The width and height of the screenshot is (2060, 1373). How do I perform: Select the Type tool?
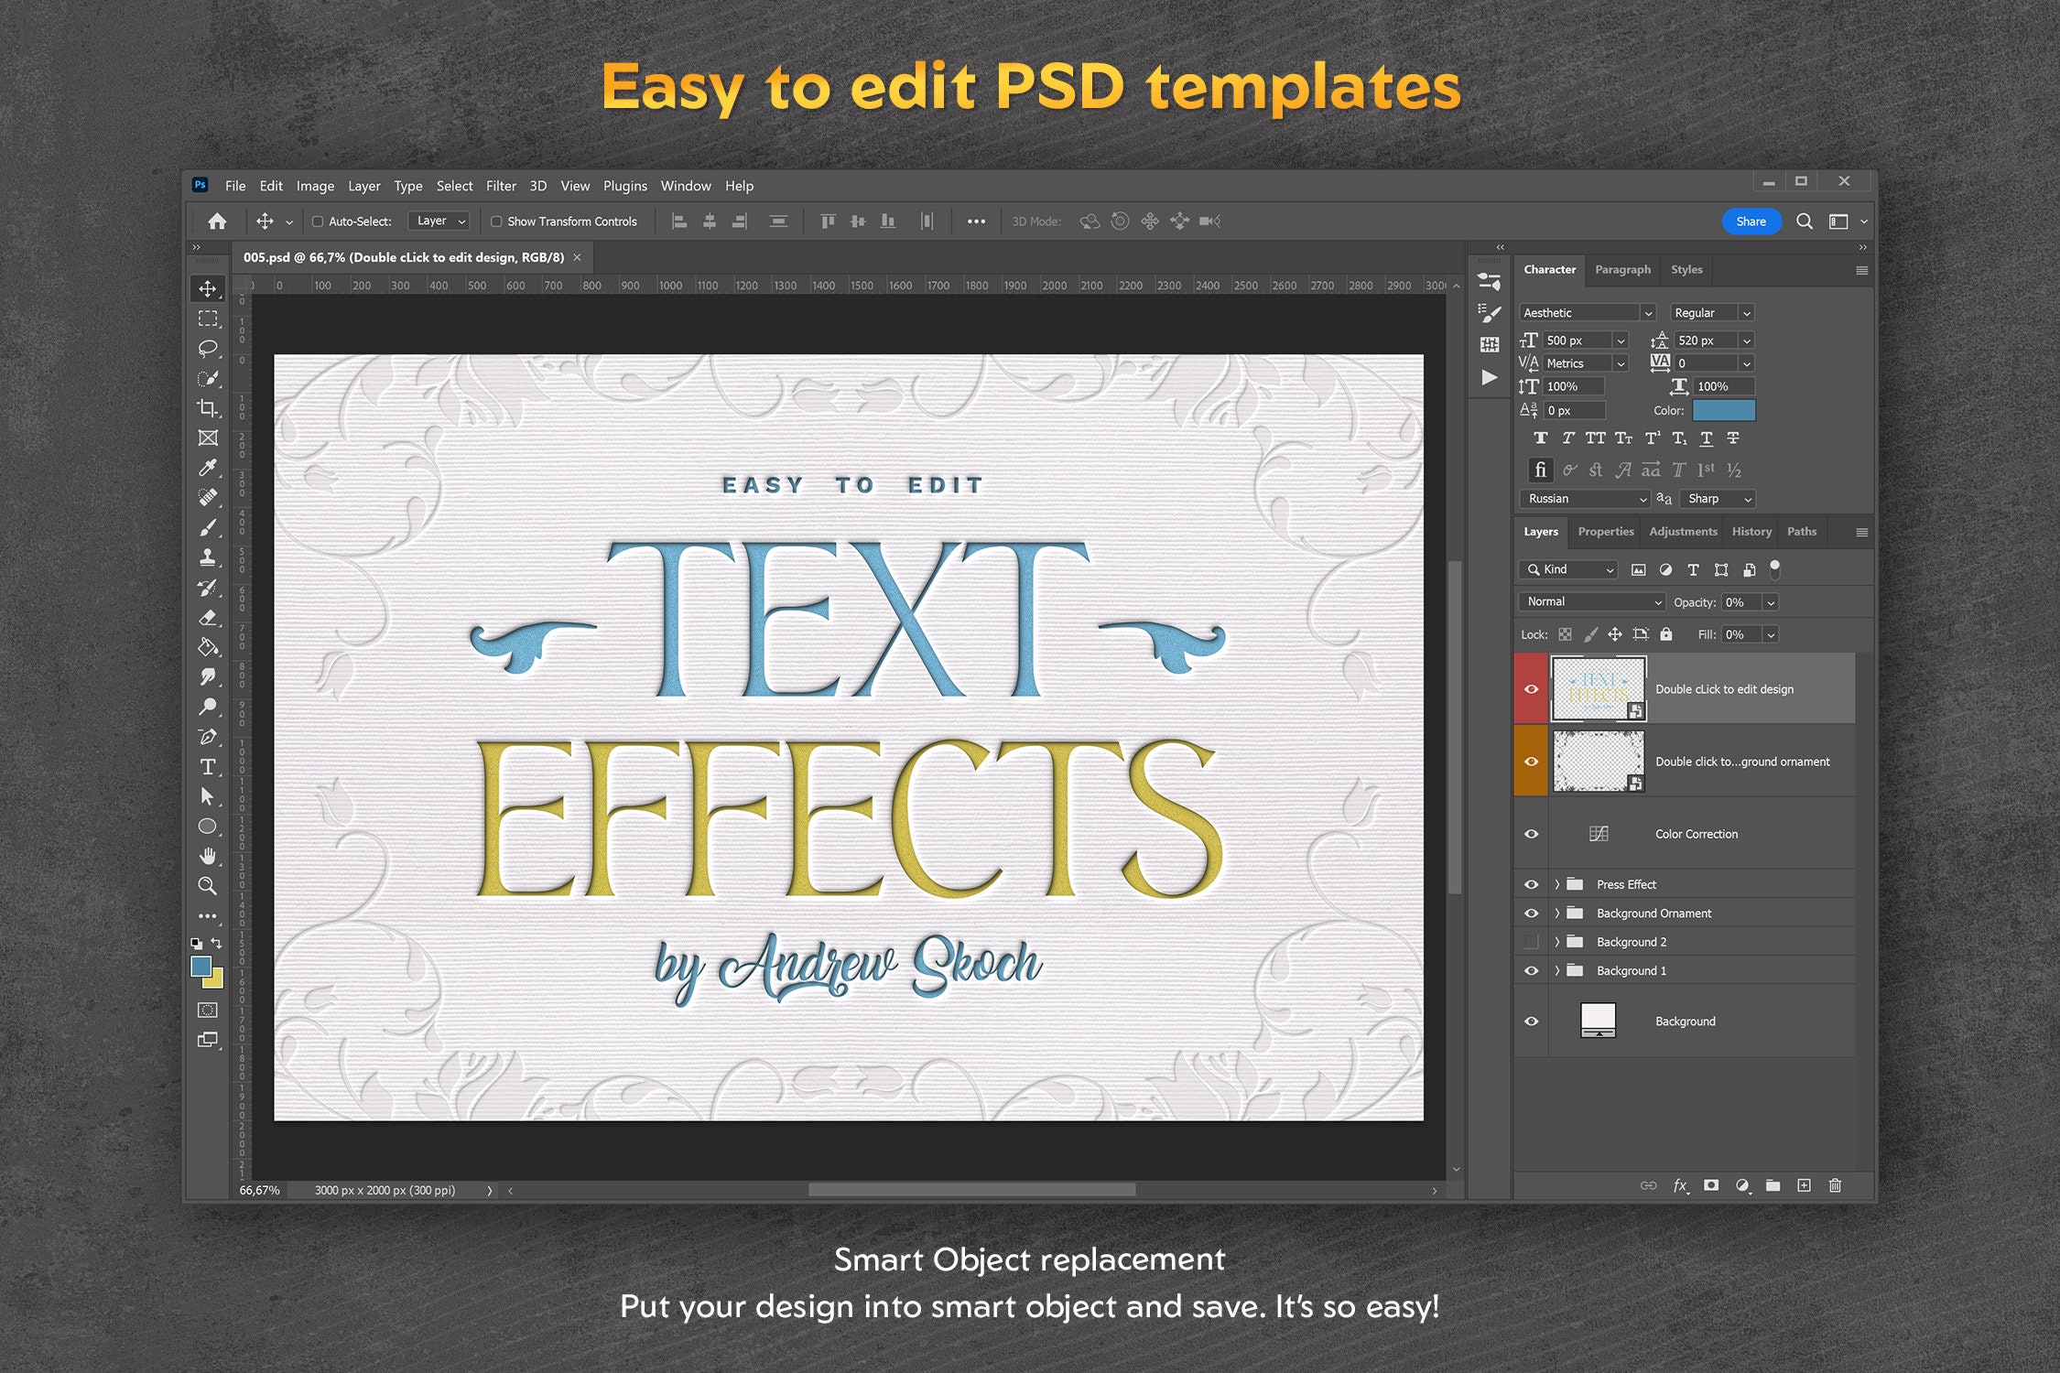tap(209, 767)
